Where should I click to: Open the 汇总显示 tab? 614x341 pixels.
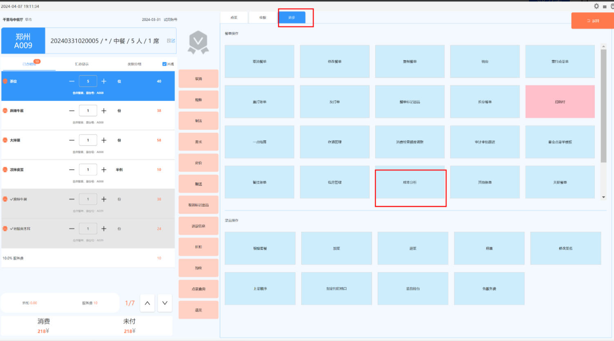82,64
